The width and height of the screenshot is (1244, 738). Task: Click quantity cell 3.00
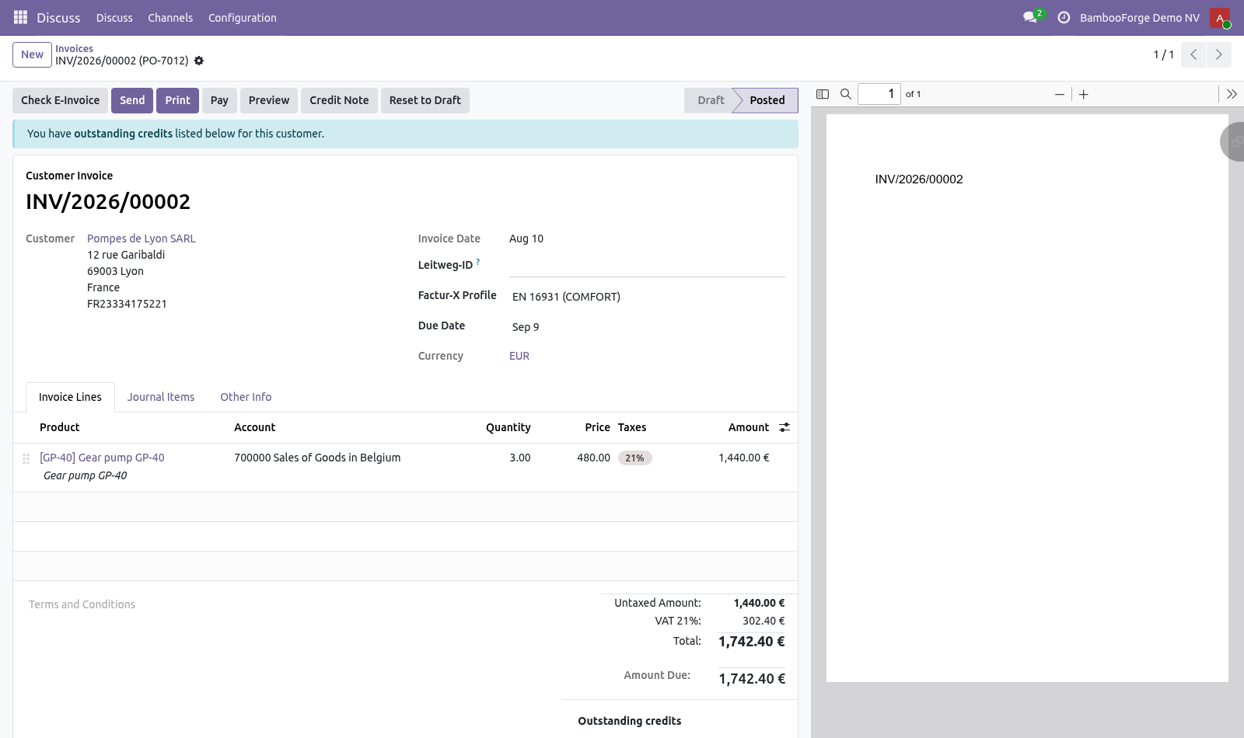click(x=520, y=458)
